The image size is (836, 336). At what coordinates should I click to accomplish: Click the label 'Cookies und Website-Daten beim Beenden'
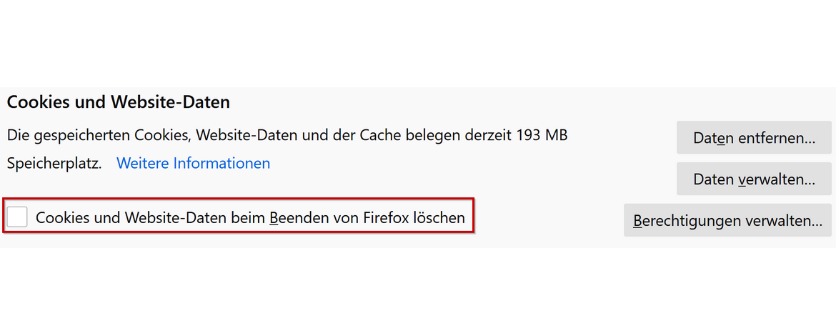click(x=171, y=218)
